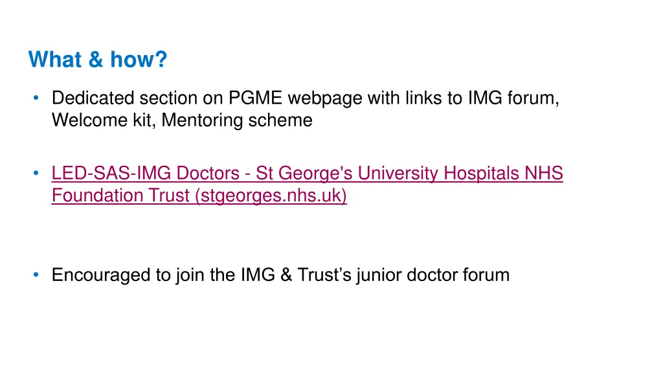
Task: Click the word 'PGME' in first bullet
Action: 255,98
